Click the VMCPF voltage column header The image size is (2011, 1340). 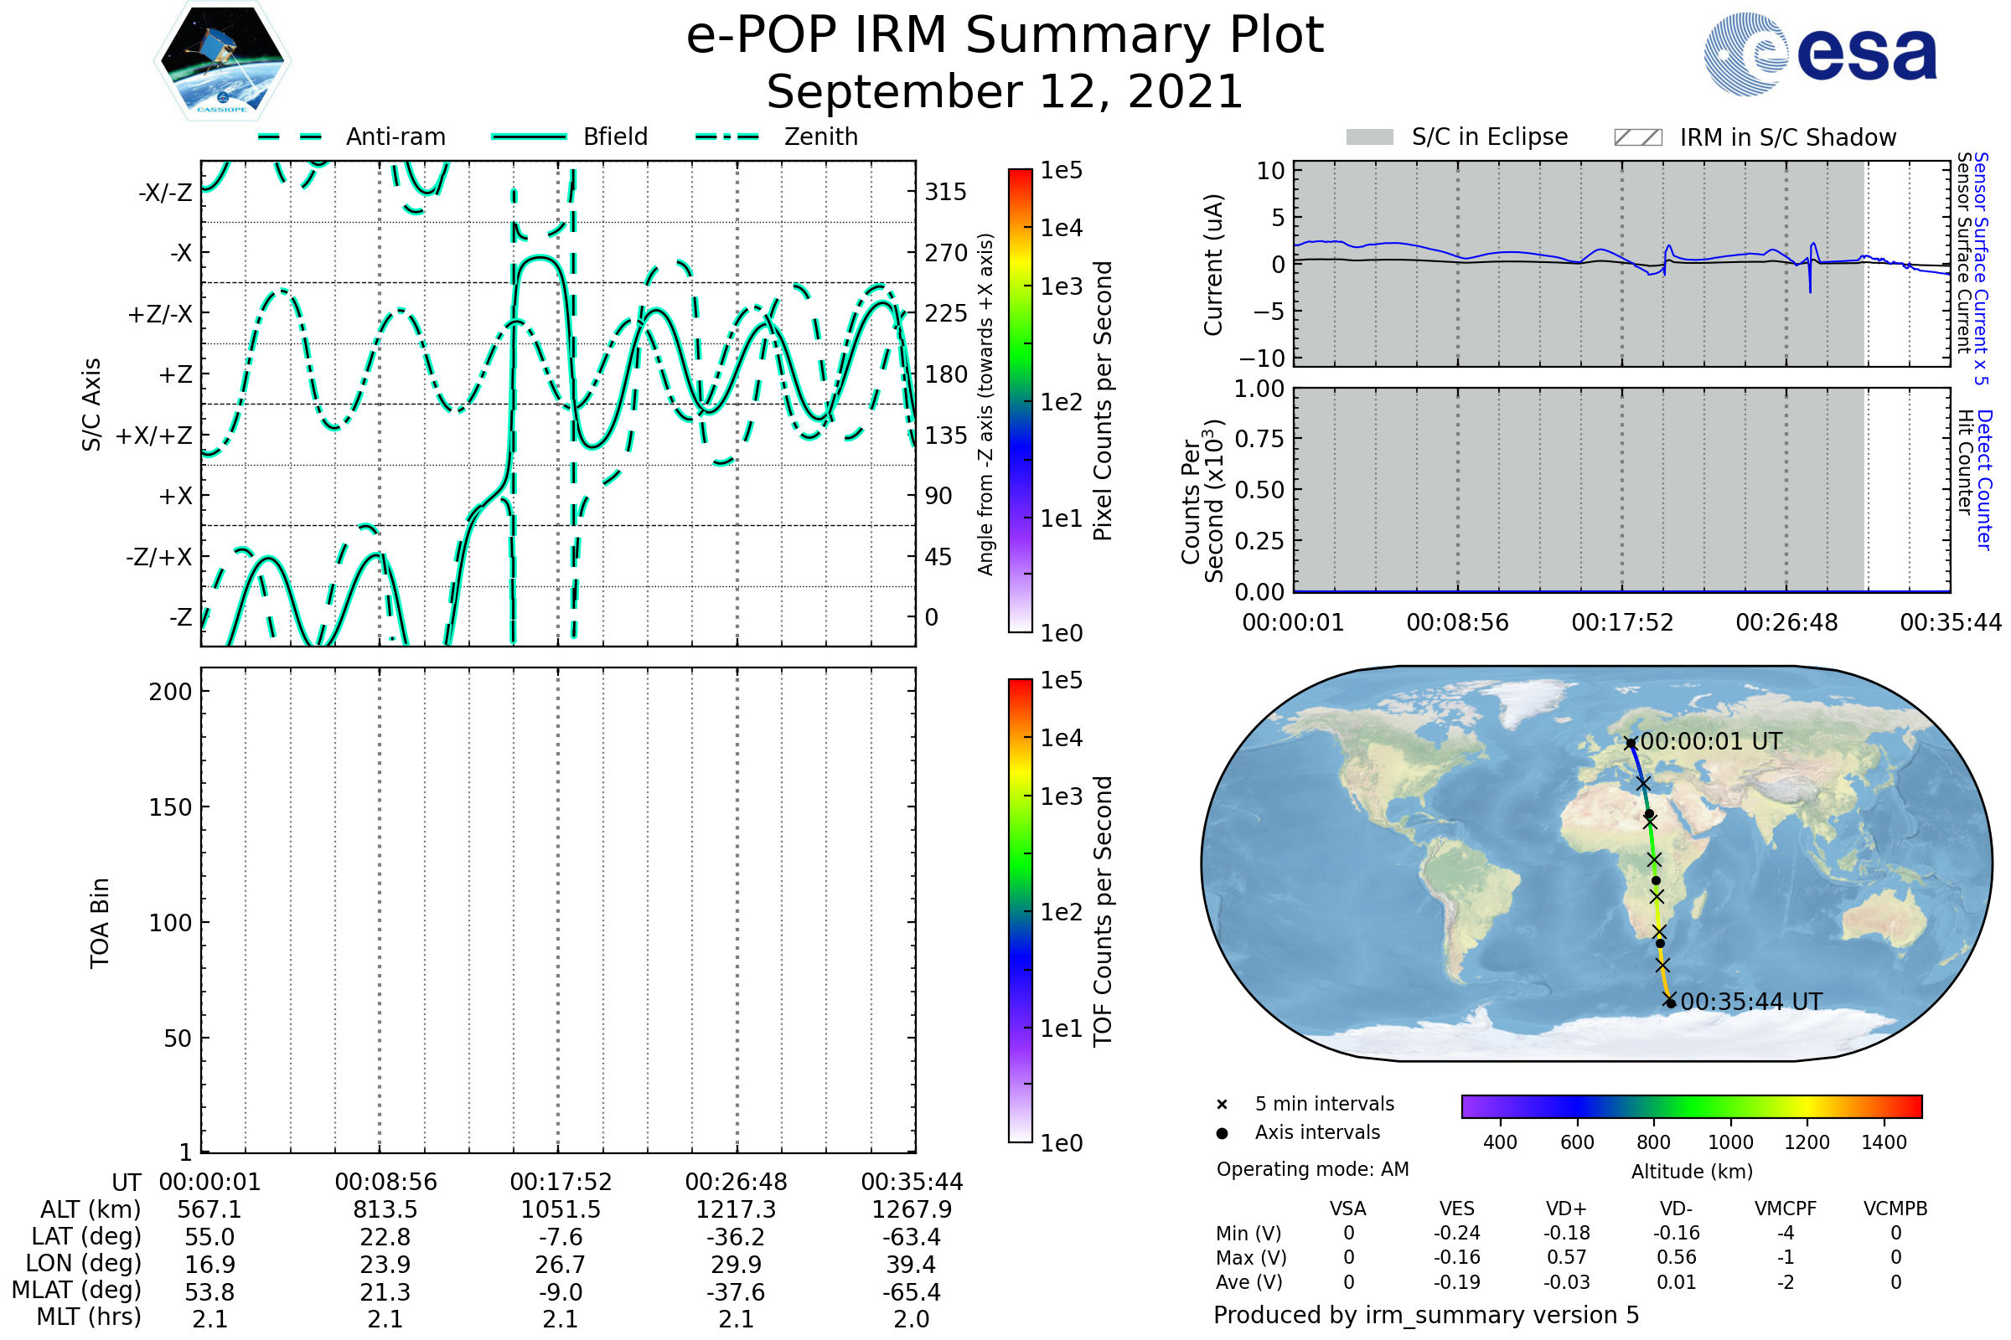(x=1786, y=1209)
